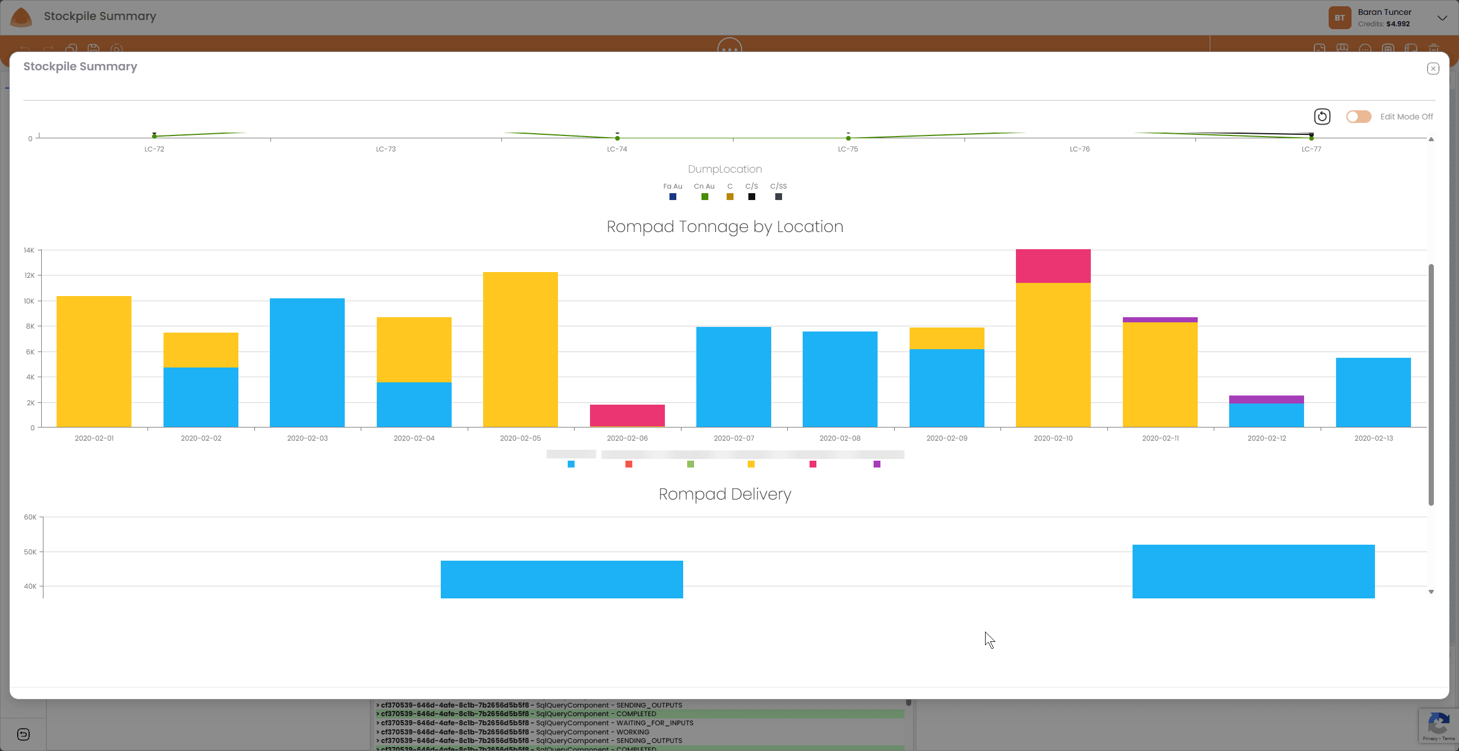Click the grid/apps icon in the toolbar
The height and width of the screenshot is (751, 1459).
coord(1388,49)
